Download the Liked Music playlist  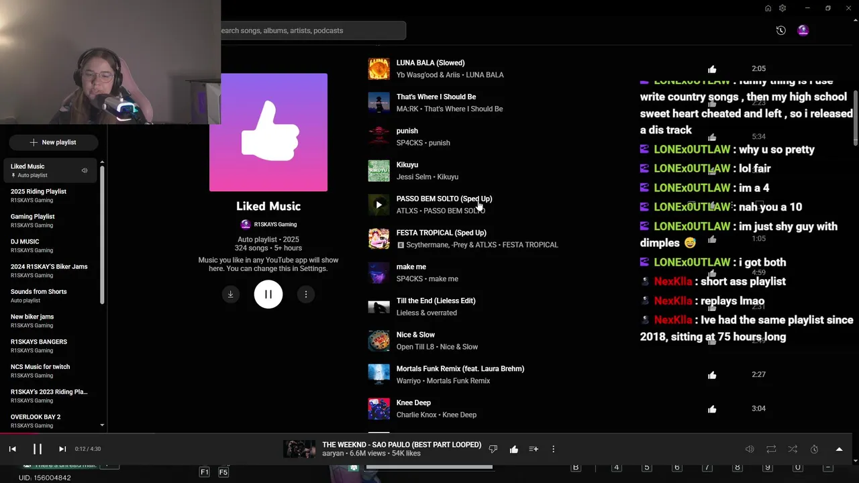point(230,294)
